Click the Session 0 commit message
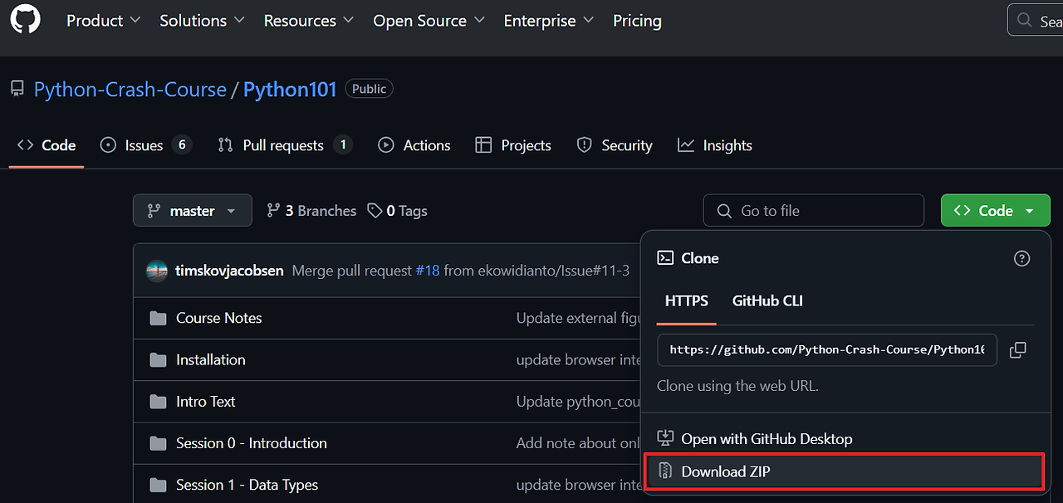This screenshot has width=1063, height=503. [578, 443]
